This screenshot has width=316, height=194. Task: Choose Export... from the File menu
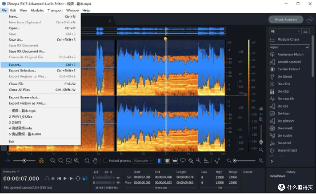click(40, 65)
